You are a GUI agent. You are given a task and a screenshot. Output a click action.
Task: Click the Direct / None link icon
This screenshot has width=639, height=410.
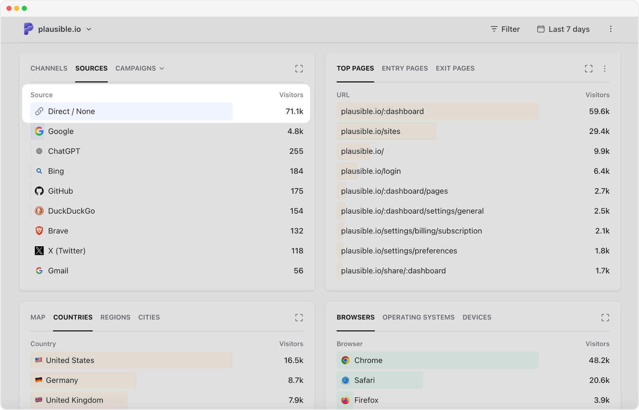(x=39, y=111)
